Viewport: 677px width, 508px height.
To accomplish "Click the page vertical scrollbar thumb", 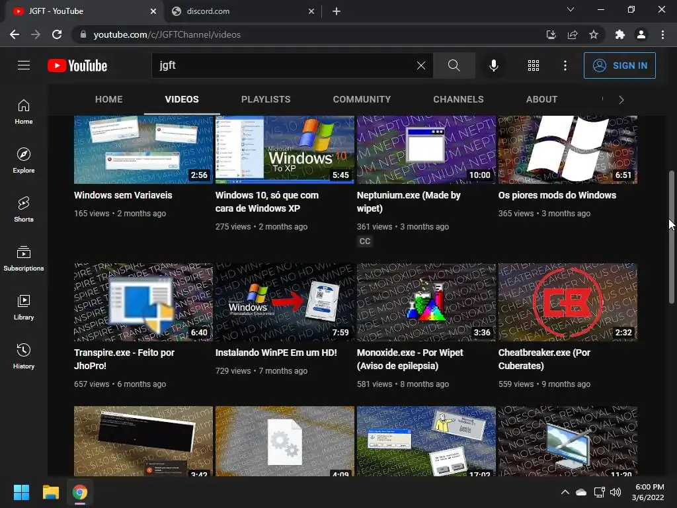I will pyautogui.click(x=672, y=237).
